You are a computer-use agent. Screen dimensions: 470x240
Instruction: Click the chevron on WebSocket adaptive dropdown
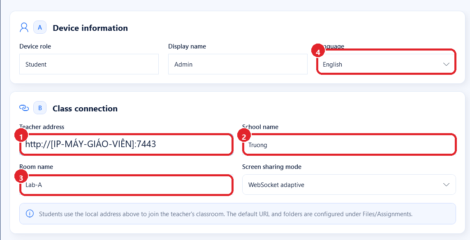446,185
